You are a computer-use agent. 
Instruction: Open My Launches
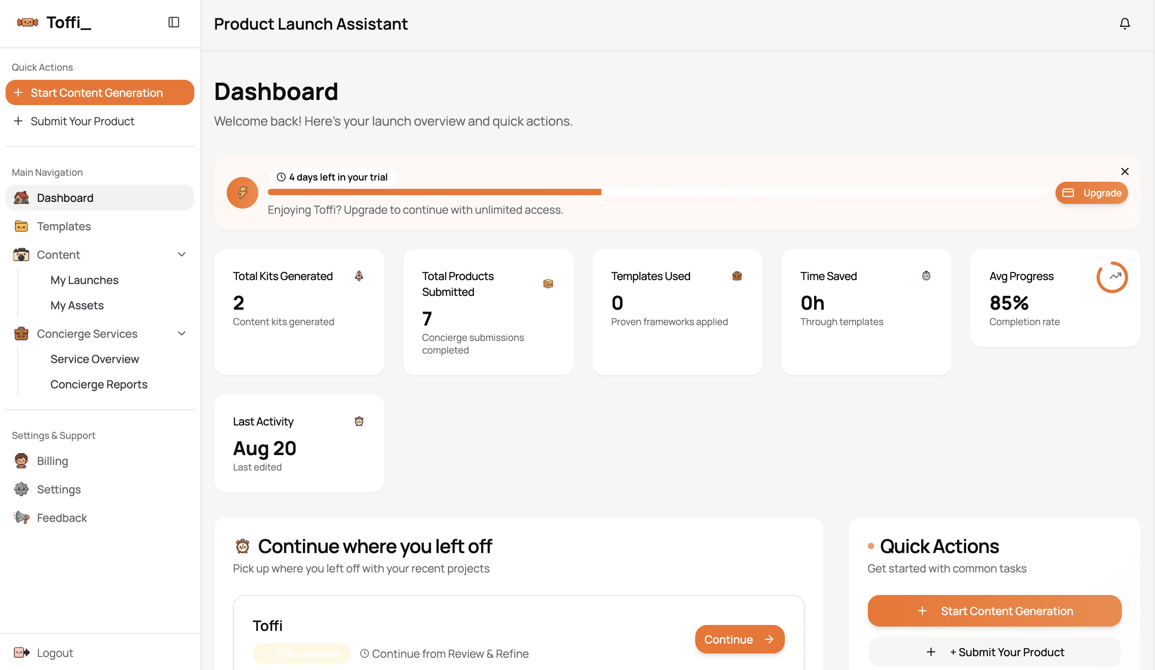[84, 280]
